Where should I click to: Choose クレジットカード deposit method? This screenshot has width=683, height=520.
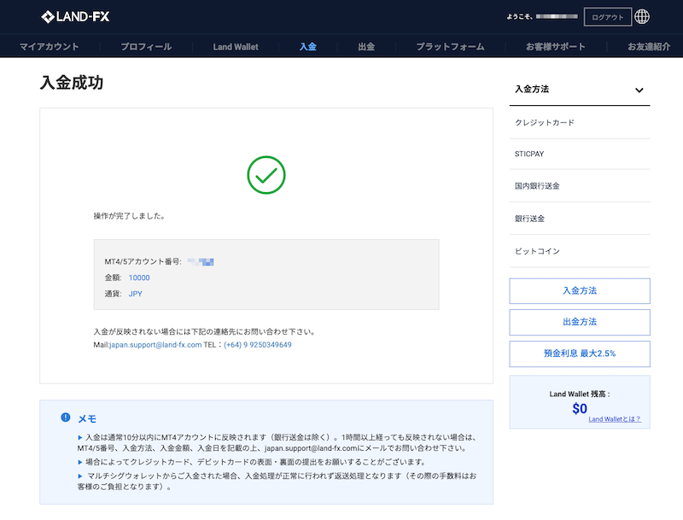pos(580,123)
